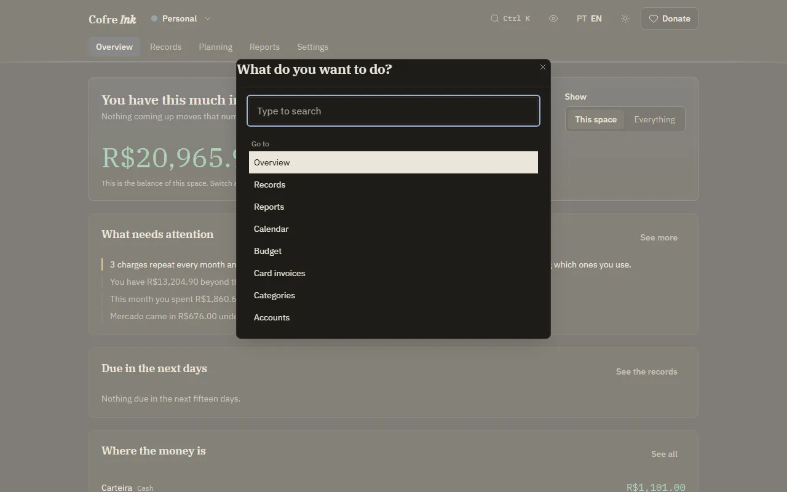This screenshot has height=492, width=787.
Task: Click the Ctrl K shortcut label
Action: [516, 18]
